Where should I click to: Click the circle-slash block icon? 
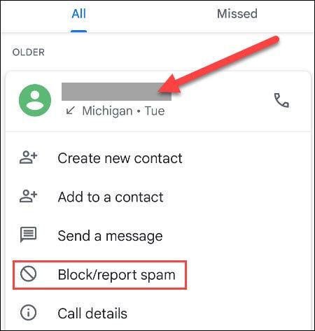[28, 274]
